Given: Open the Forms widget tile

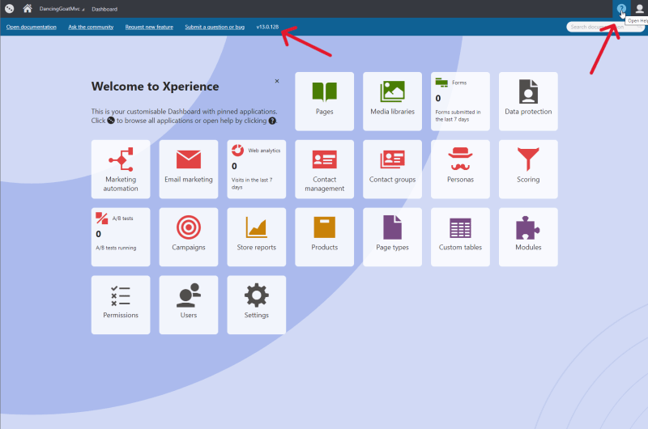Looking at the screenshot, I should click(x=460, y=101).
